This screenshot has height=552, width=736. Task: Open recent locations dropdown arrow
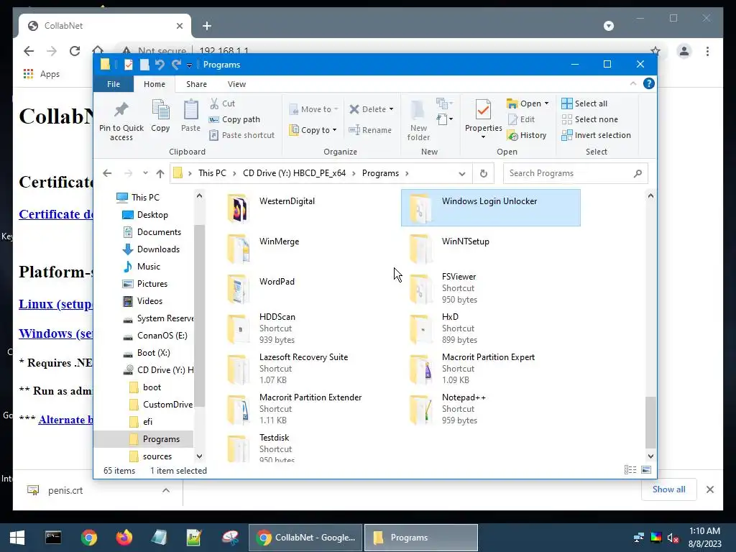[145, 173]
